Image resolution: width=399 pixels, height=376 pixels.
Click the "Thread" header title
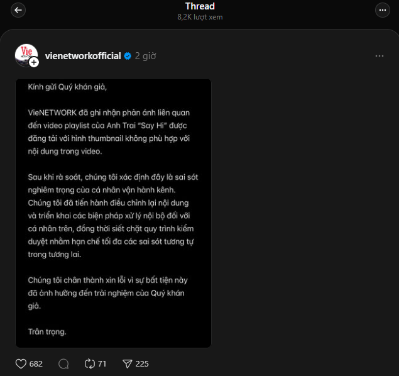coord(200,6)
